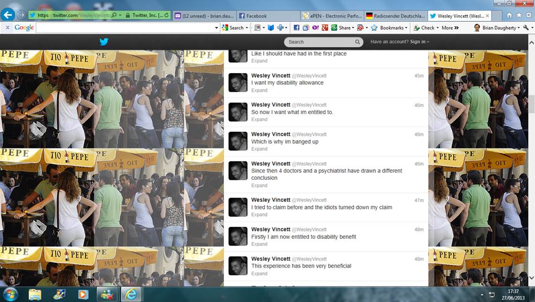Go back with the browser Back arrow
The image size is (535, 302).
[x=8, y=15]
